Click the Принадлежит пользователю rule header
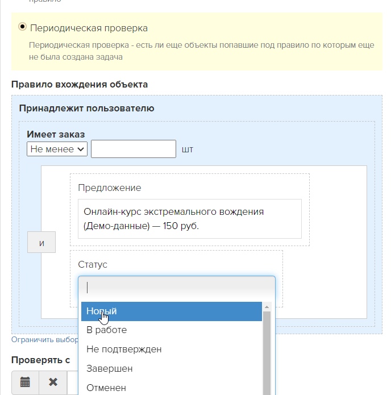The height and width of the screenshot is (395, 391). [x=86, y=108]
